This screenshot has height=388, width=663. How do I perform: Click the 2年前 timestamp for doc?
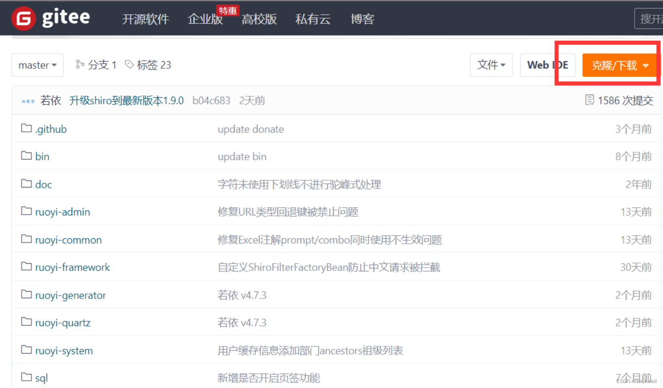(x=638, y=184)
